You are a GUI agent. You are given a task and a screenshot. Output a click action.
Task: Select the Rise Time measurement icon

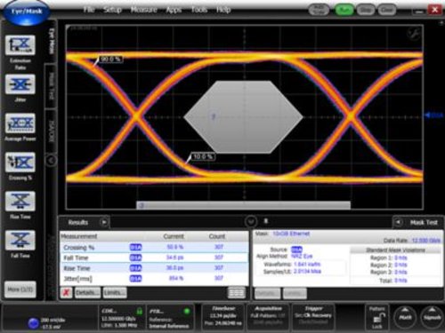point(20,202)
